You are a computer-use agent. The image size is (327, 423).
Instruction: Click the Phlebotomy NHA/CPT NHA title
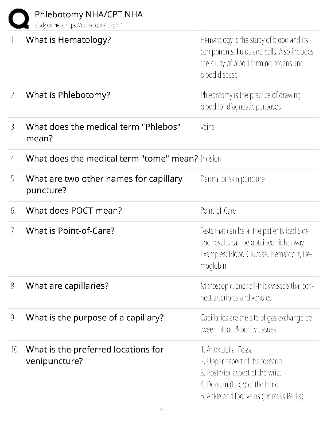coord(89,14)
